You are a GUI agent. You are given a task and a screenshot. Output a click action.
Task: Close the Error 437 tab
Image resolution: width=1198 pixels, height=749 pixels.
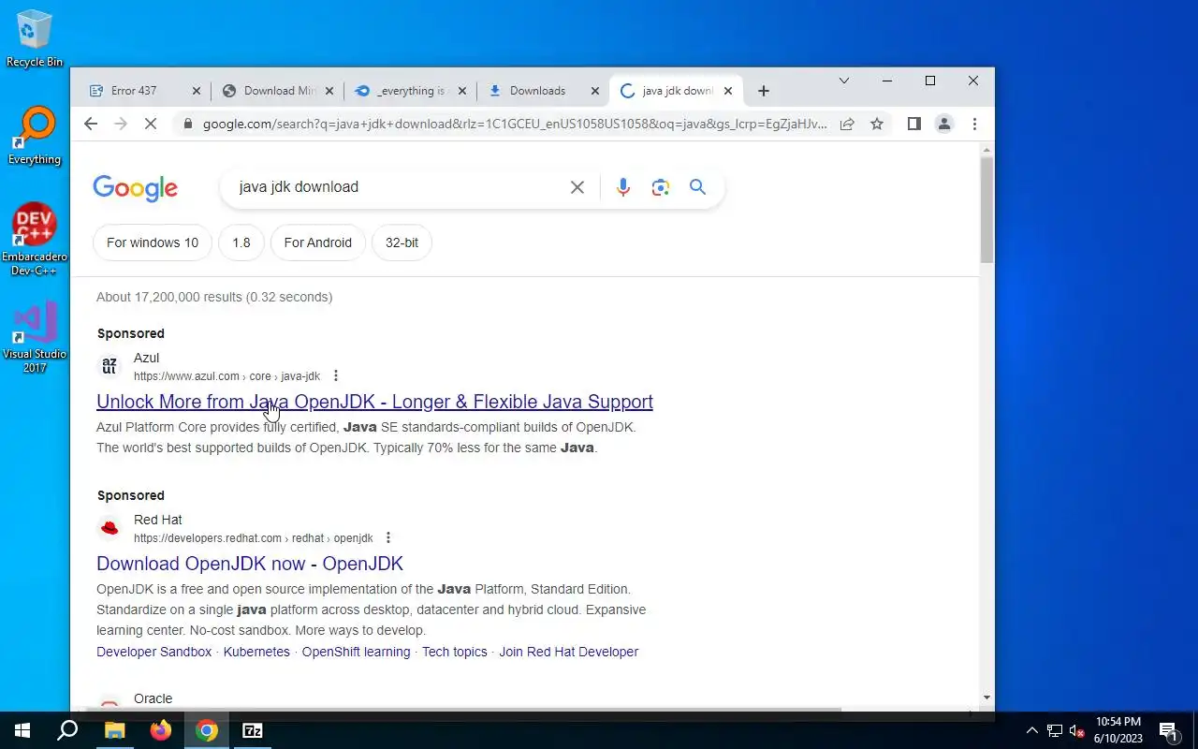tap(197, 91)
